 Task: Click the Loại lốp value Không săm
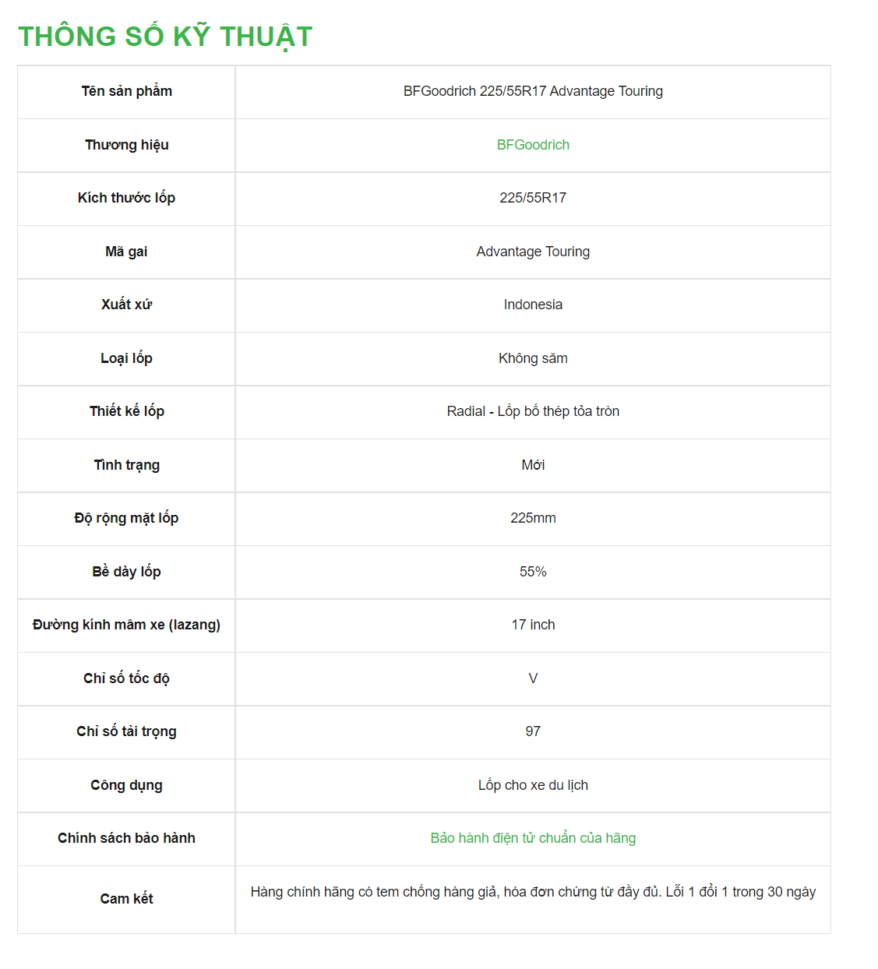coord(533,358)
